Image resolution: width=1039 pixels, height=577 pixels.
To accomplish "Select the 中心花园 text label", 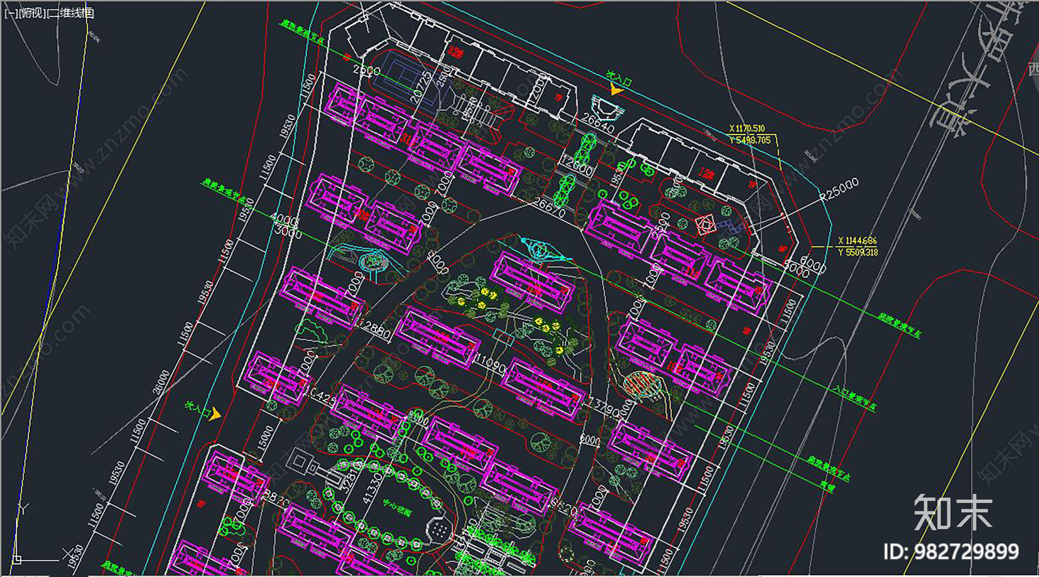I will tap(397, 507).
